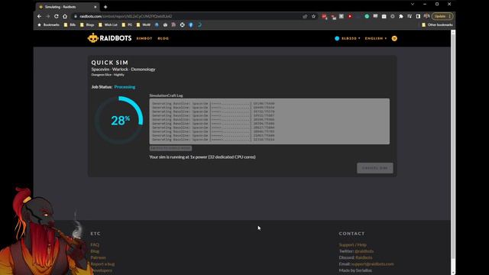Click the browser home icon

coord(65,16)
